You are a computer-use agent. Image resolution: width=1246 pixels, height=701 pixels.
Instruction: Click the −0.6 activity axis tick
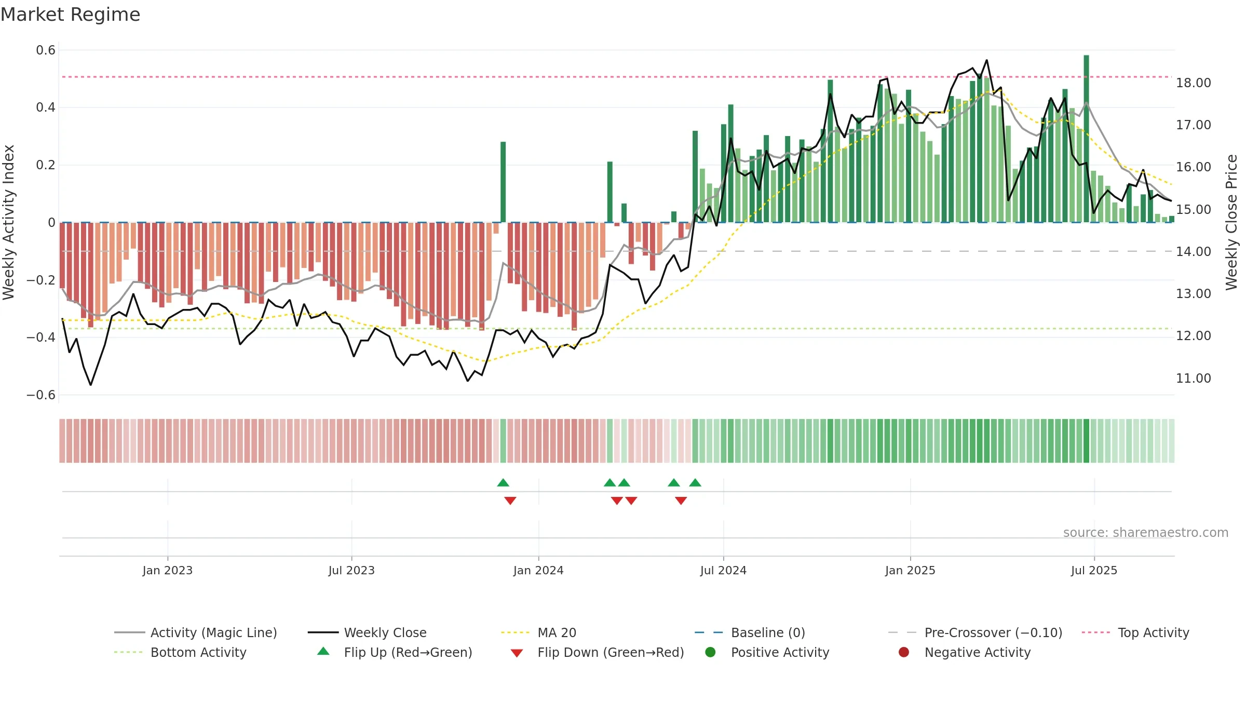point(41,395)
